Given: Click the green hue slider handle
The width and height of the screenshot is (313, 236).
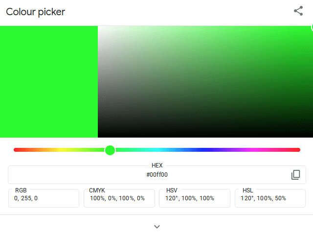Looking at the screenshot, I should 110,150.
